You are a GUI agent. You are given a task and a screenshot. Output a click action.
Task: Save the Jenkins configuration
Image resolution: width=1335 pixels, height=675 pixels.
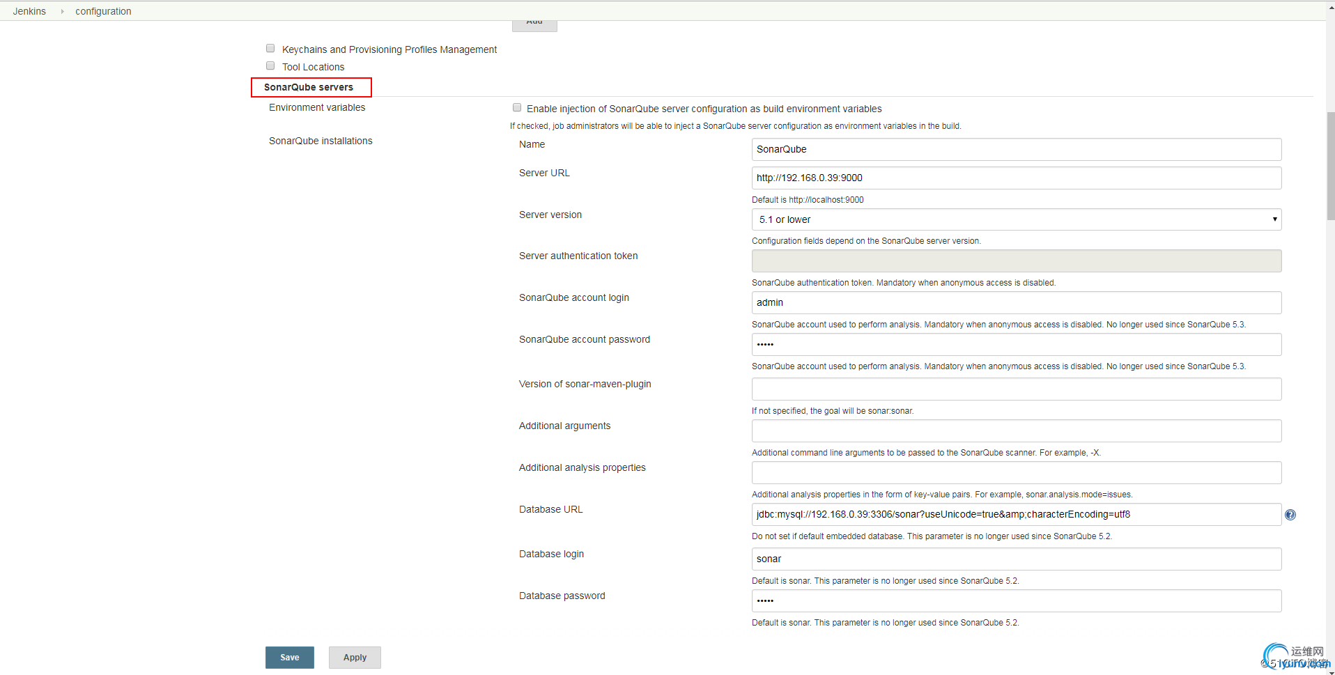tap(290, 658)
